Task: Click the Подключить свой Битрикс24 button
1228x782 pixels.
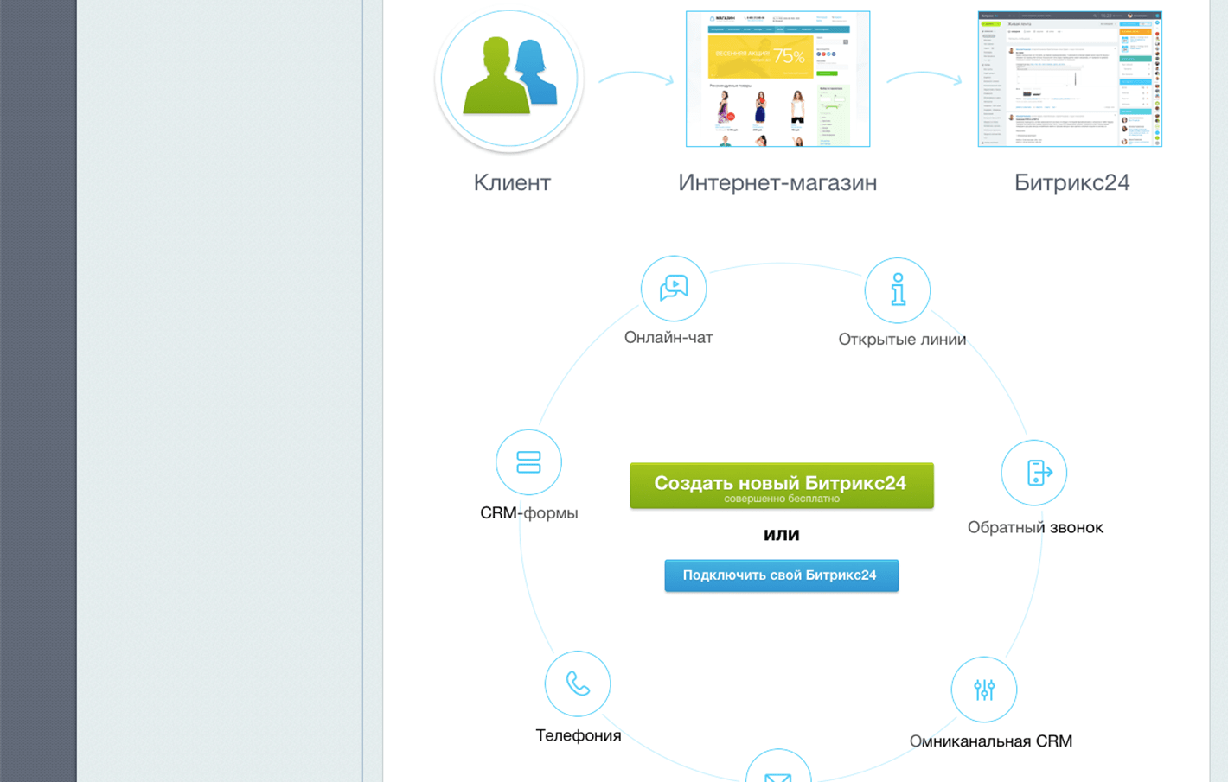Action: pyautogui.click(x=782, y=575)
